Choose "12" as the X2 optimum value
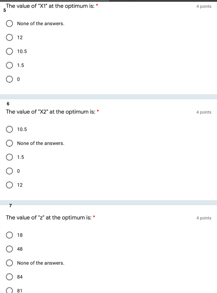This screenshot has width=217, height=293. pyautogui.click(x=9, y=185)
